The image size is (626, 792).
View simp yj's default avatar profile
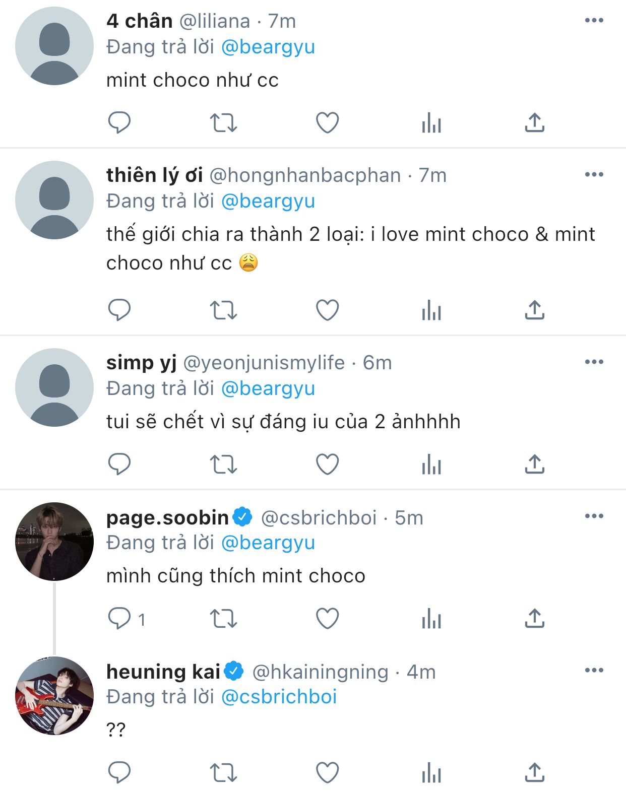[x=54, y=387]
